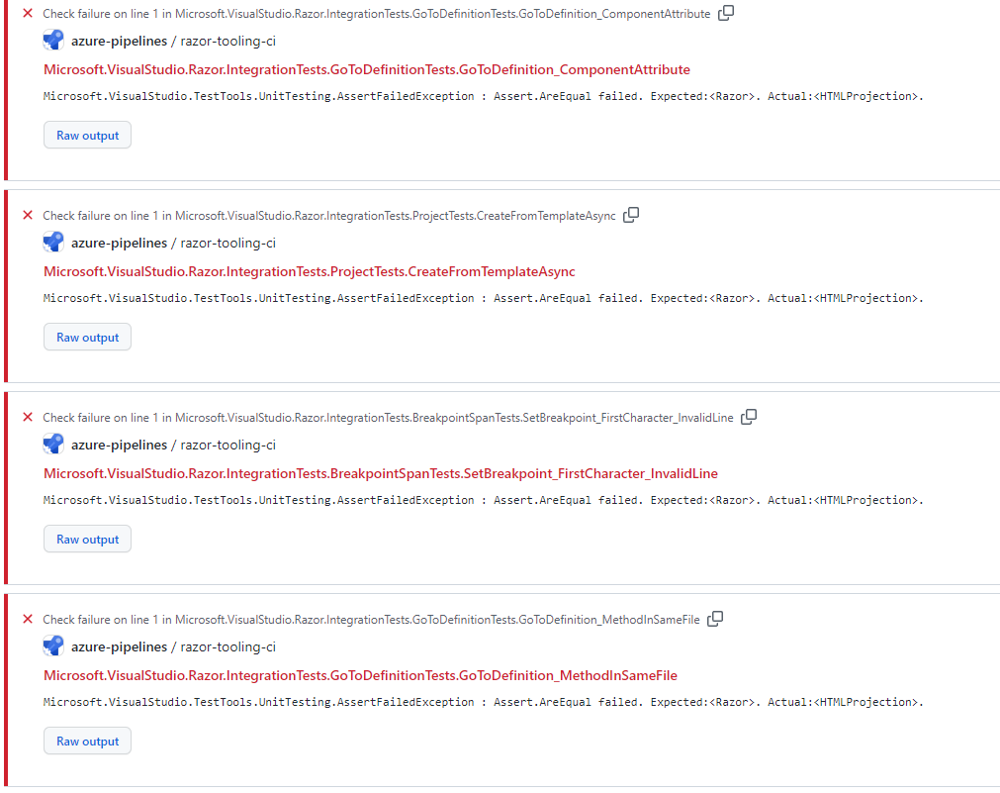Click red X failure icon for GoToDefinition_MethodInSameFile
The height and width of the screenshot is (793, 1000).
coord(28,618)
